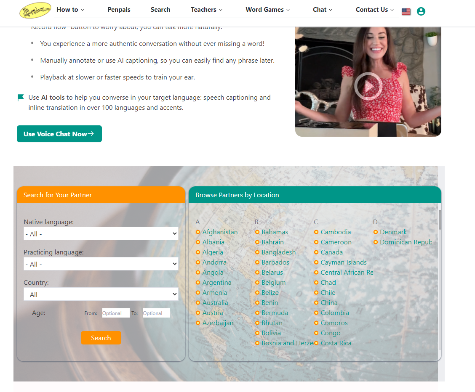Browse partners in Bahrain
Image resolution: width=475 pixels, height=392 pixels.
click(272, 242)
